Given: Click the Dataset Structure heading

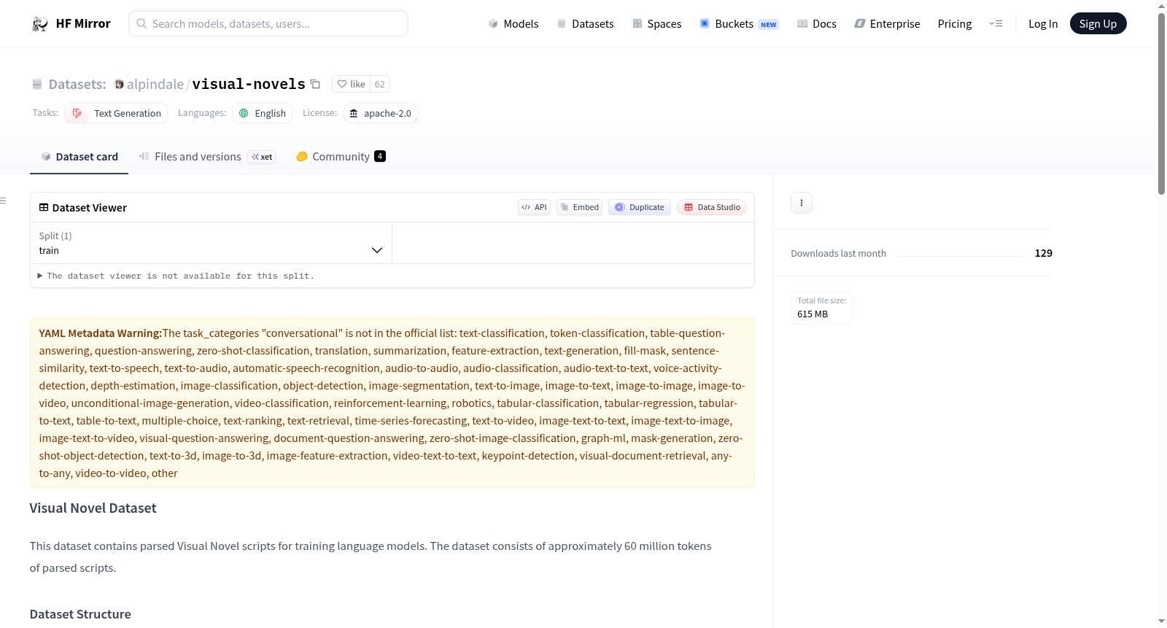Looking at the screenshot, I should point(80,614).
